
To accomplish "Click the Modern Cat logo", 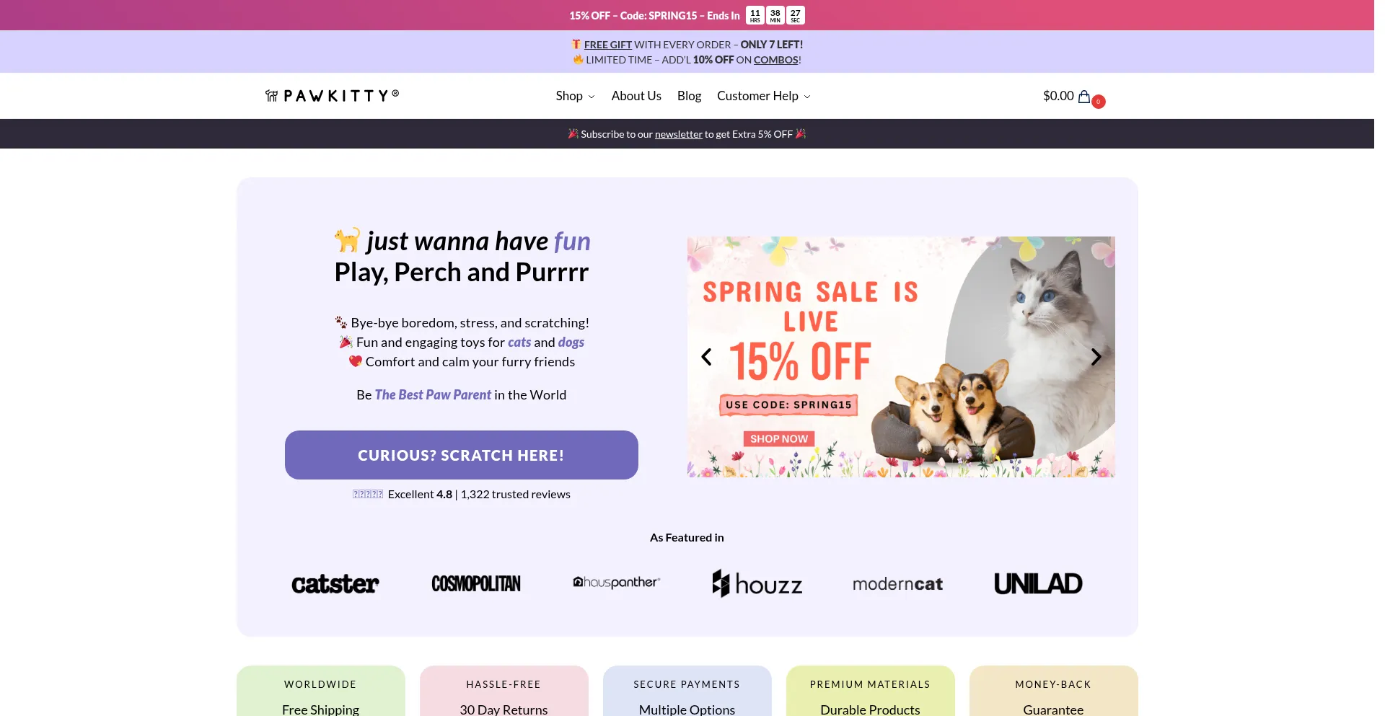I will coord(897,584).
